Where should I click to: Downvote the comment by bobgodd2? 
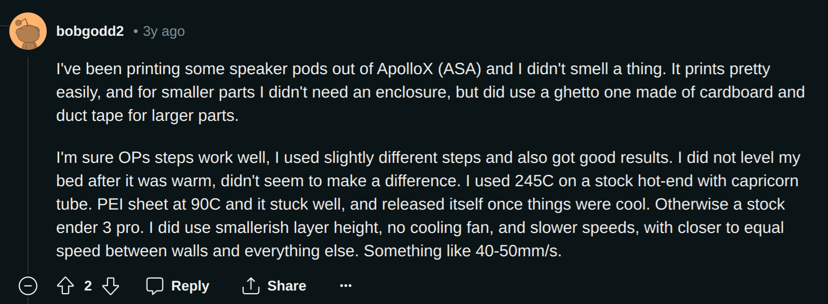pos(111,286)
